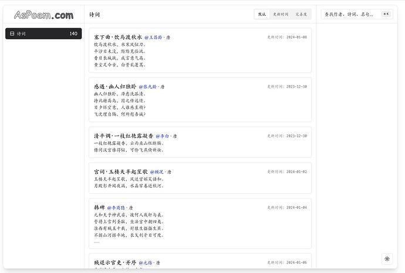Open author link @王昌龄
Image resolution: width=405 pixels, height=273 pixels.
(x=153, y=37)
